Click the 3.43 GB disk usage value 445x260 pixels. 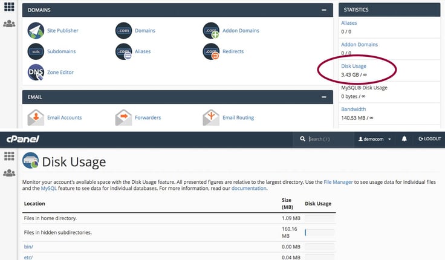click(x=354, y=74)
